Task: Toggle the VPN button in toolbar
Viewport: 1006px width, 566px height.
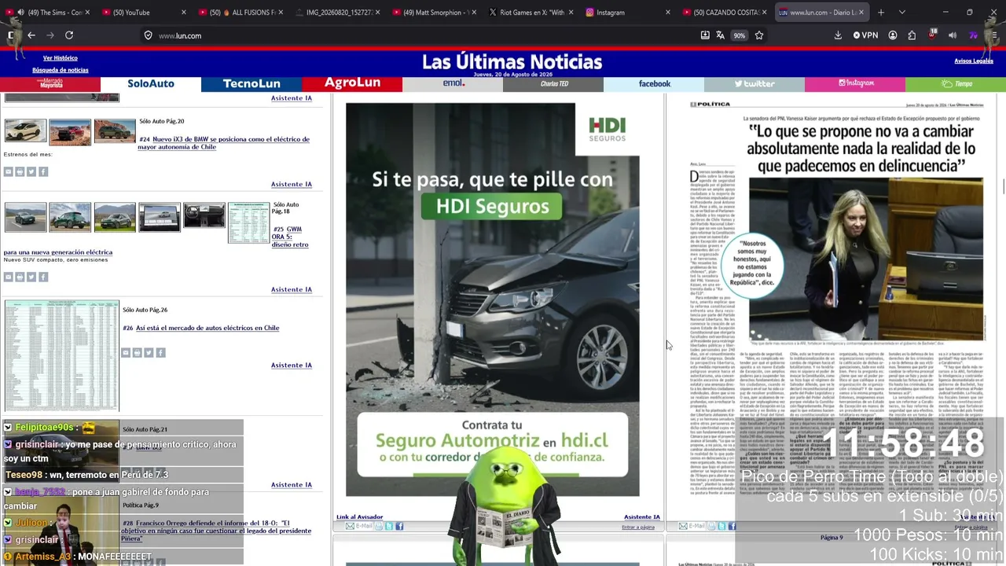Action: point(865,35)
